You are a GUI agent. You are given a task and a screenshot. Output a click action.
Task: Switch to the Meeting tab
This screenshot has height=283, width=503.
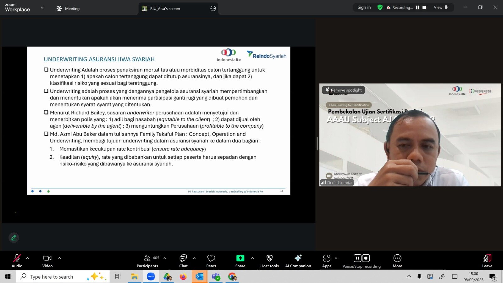coord(68,8)
